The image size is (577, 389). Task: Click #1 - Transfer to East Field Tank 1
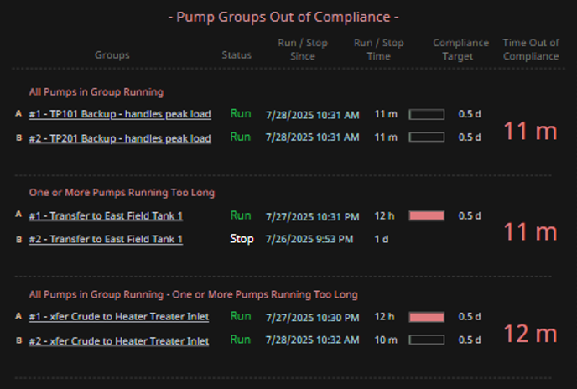coord(106,216)
